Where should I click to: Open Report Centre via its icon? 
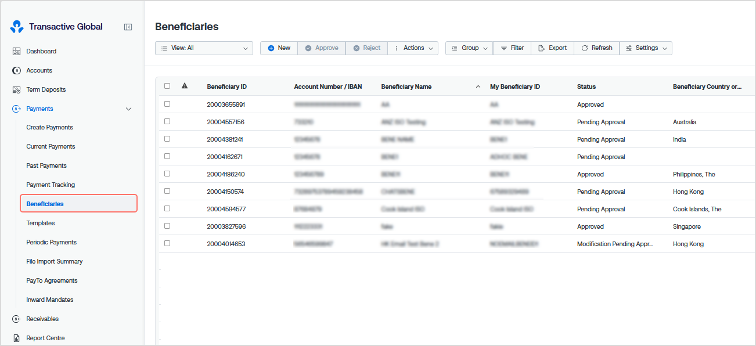[16, 338]
